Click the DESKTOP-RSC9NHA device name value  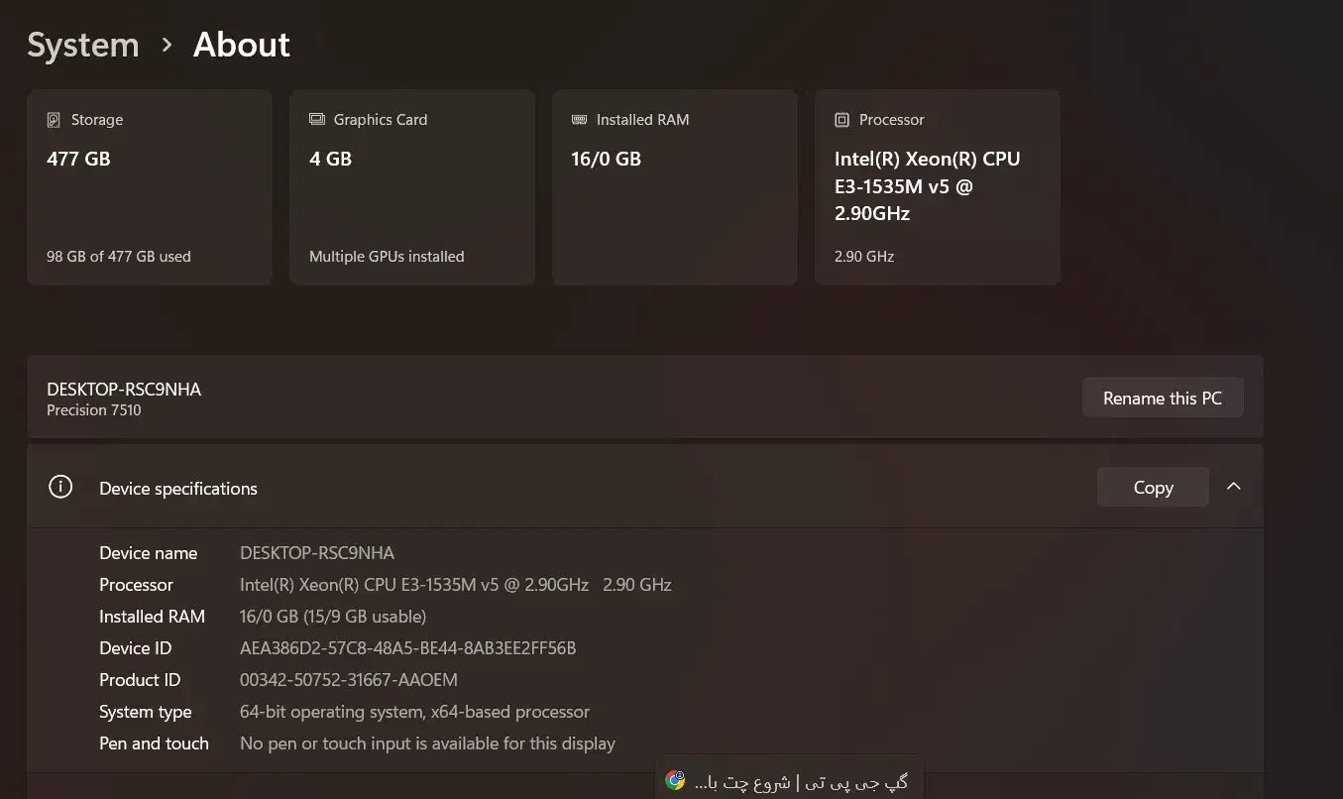pyautogui.click(x=317, y=553)
